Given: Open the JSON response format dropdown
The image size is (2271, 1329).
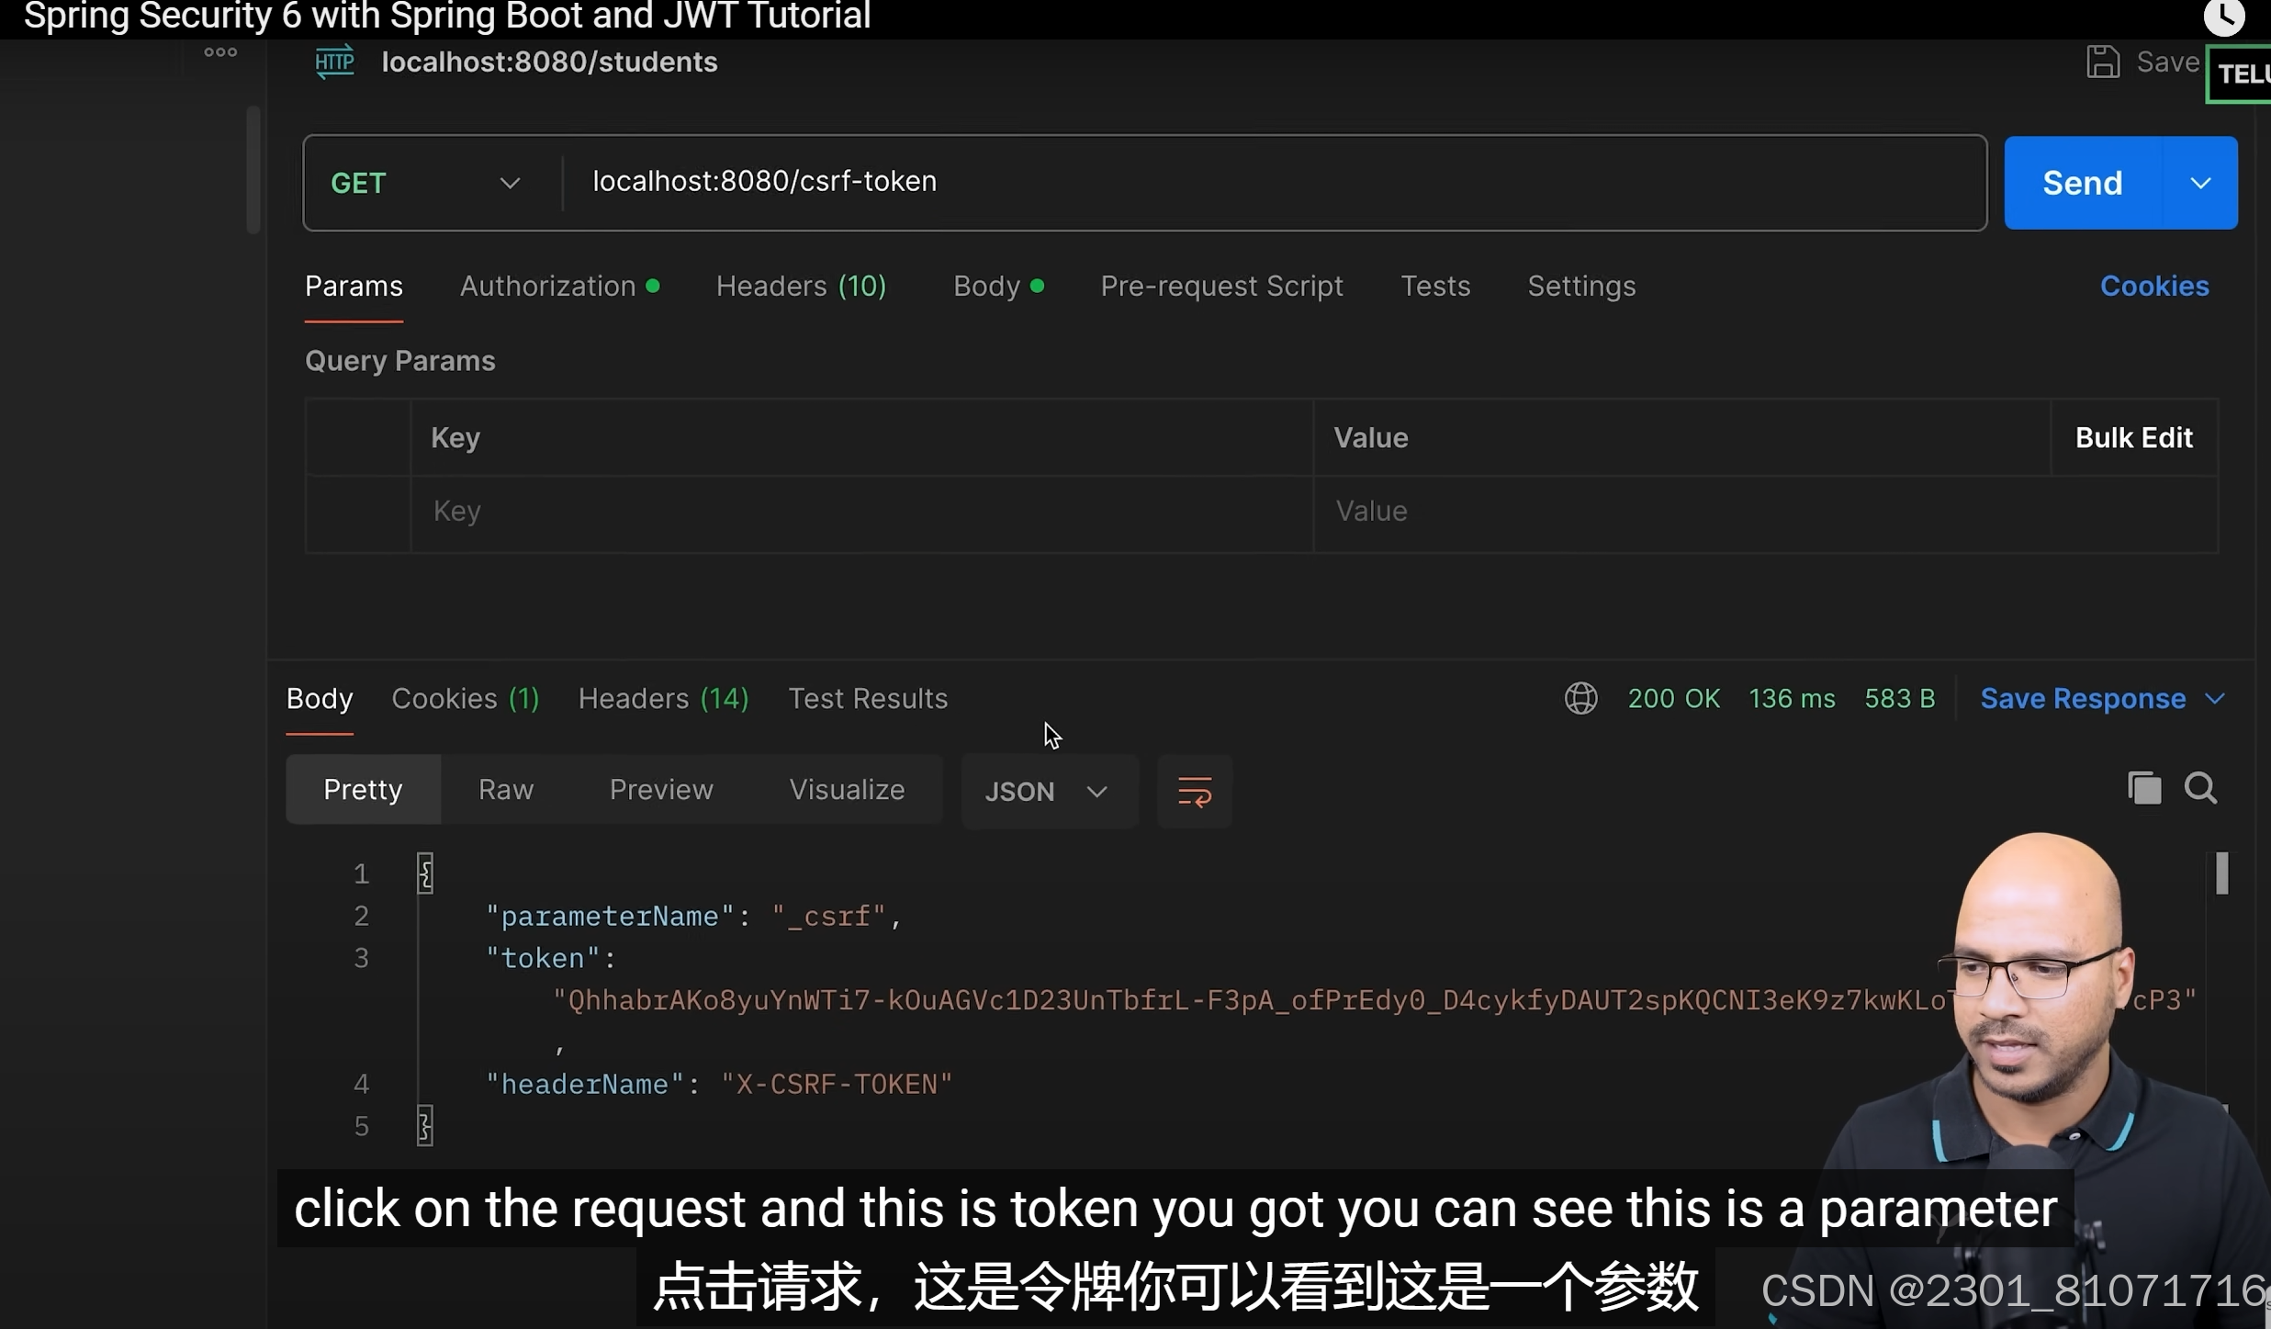Looking at the screenshot, I should (1047, 791).
